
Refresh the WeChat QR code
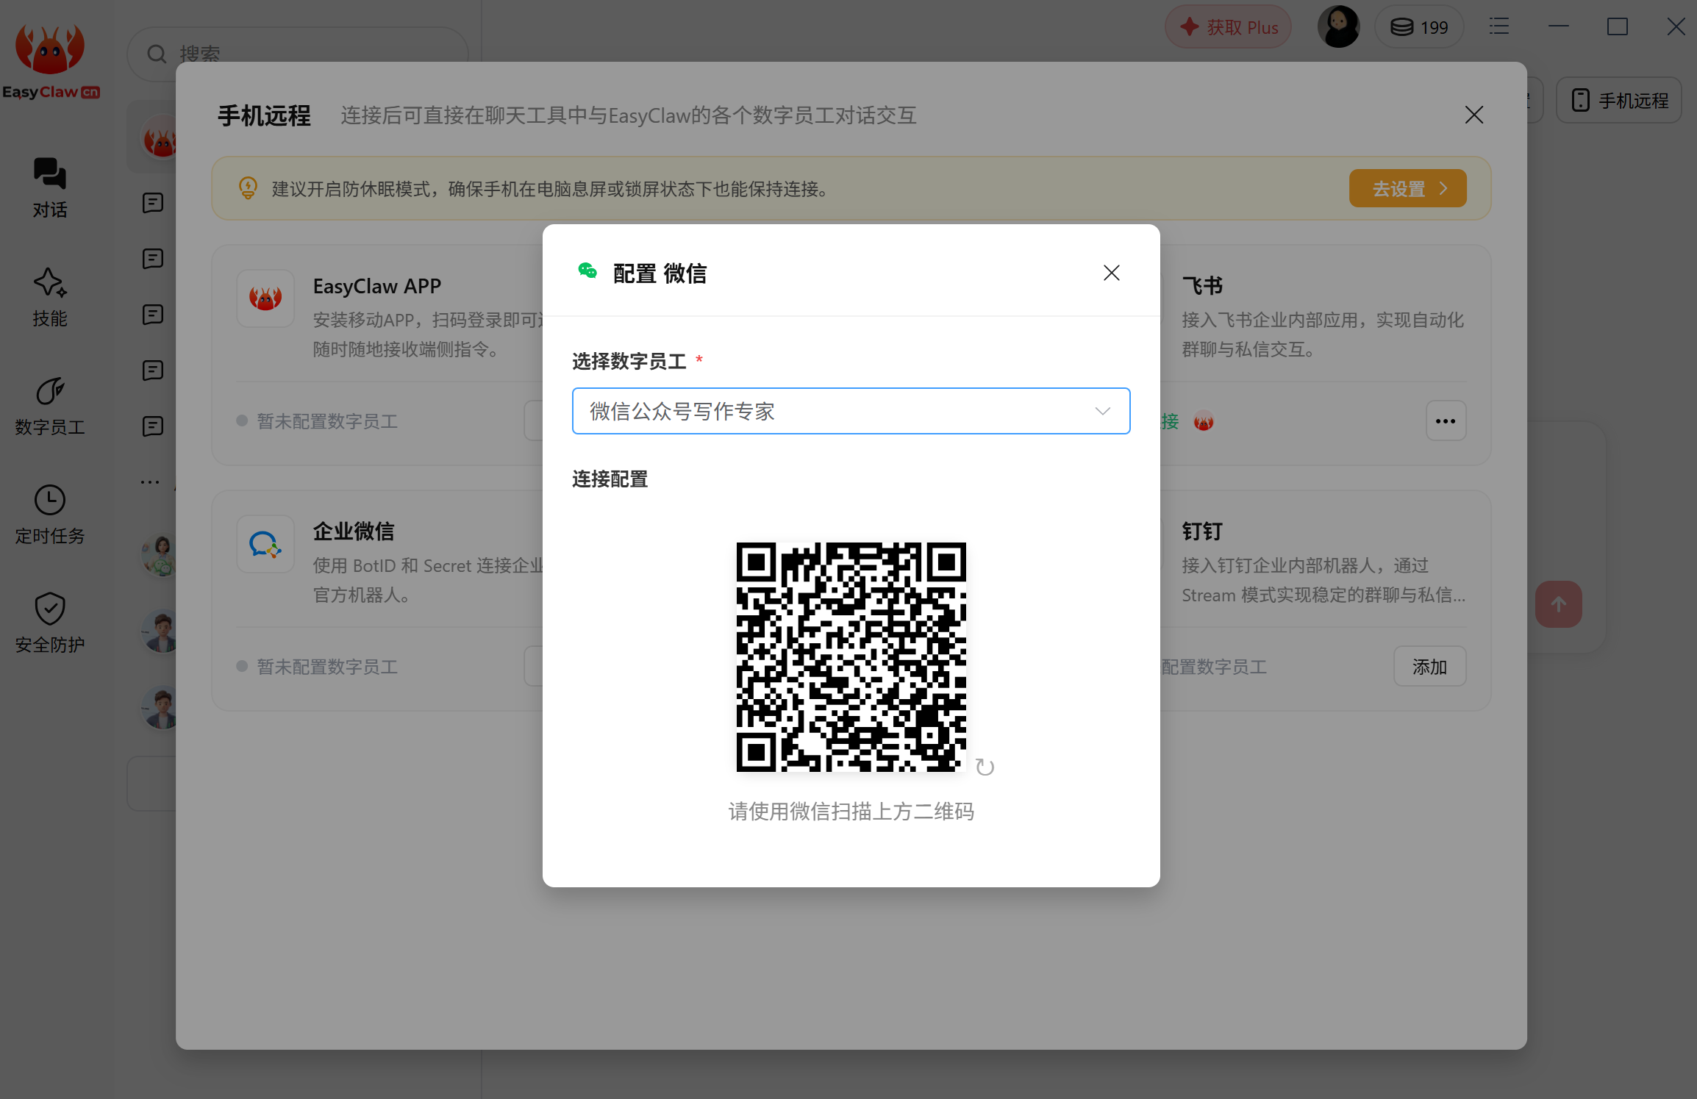985,767
